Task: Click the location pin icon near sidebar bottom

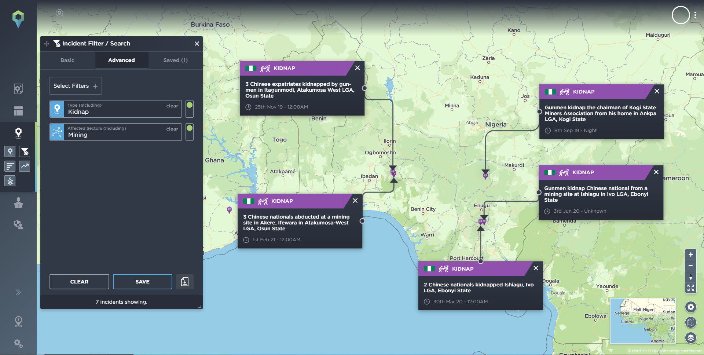Action: 18,322
